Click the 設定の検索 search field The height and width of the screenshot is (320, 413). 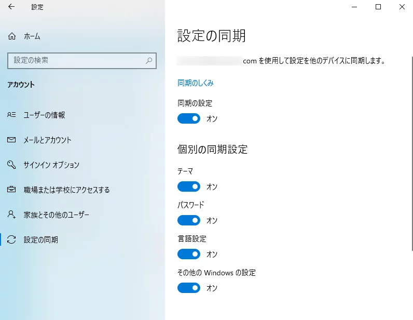tap(78, 61)
